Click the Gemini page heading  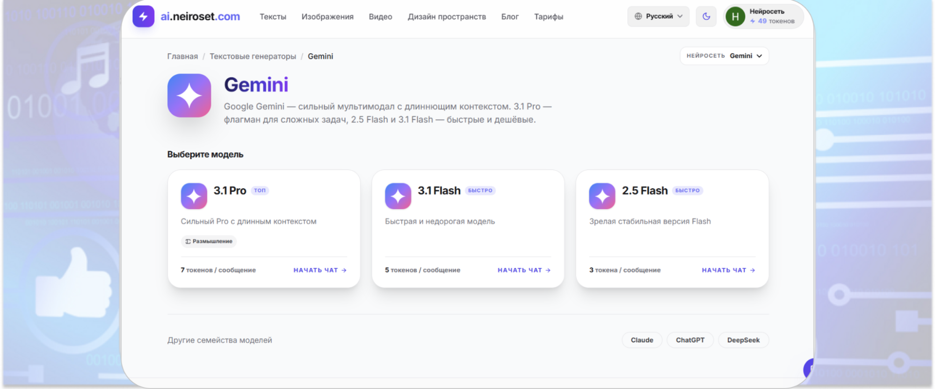coord(256,85)
